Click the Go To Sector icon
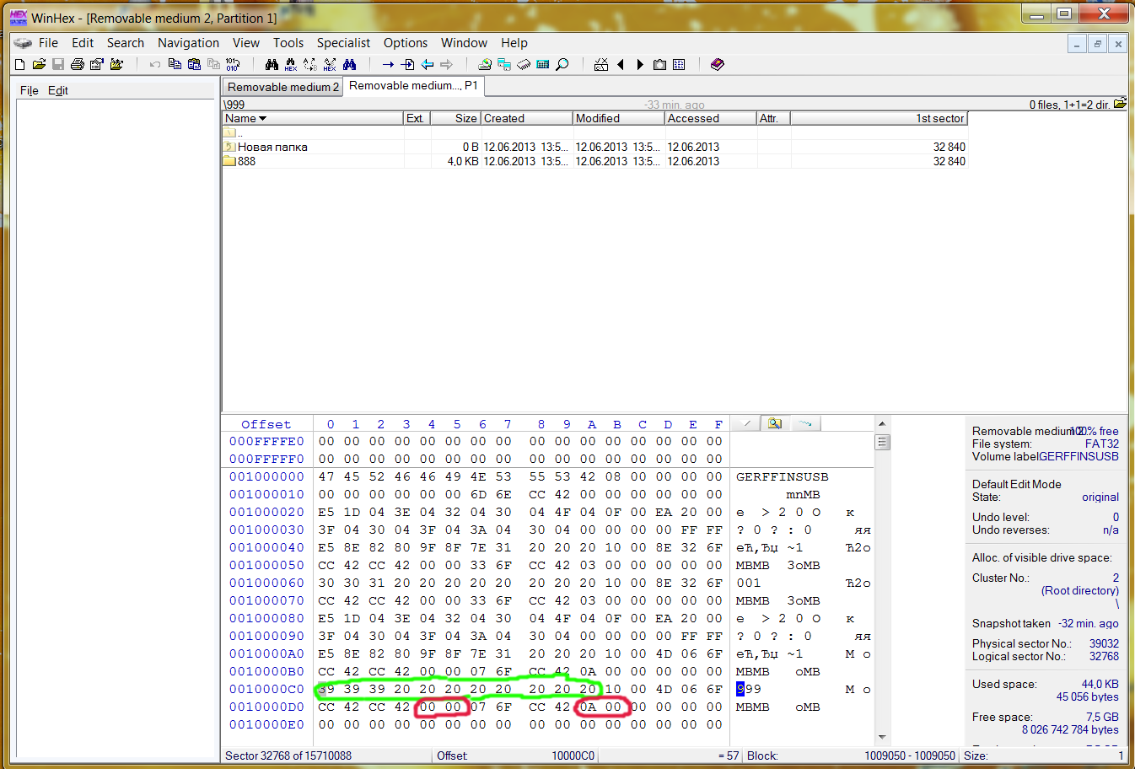This screenshot has width=1135, height=769. click(407, 64)
